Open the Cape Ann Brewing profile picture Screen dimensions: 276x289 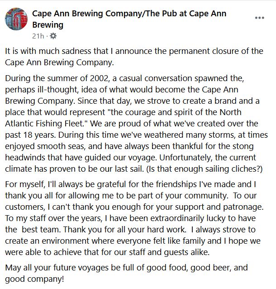point(15,19)
